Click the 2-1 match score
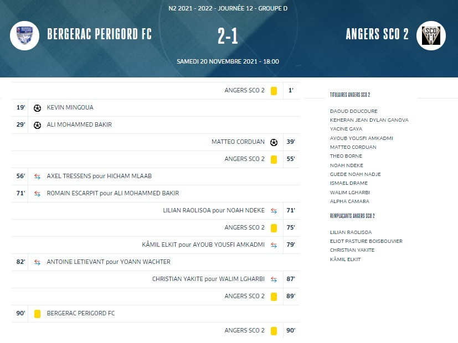 (228, 36)
